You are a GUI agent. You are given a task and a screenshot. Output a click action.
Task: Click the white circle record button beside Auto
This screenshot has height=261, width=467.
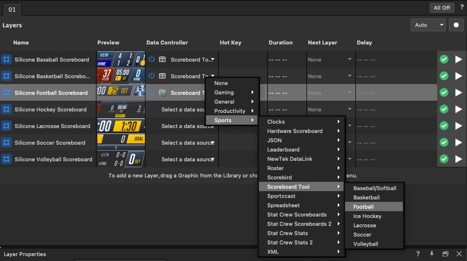[456, 25]
